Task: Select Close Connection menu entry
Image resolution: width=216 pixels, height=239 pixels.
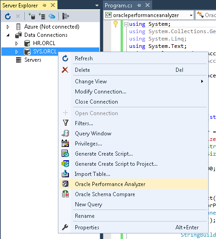Action: coord(133,102)
